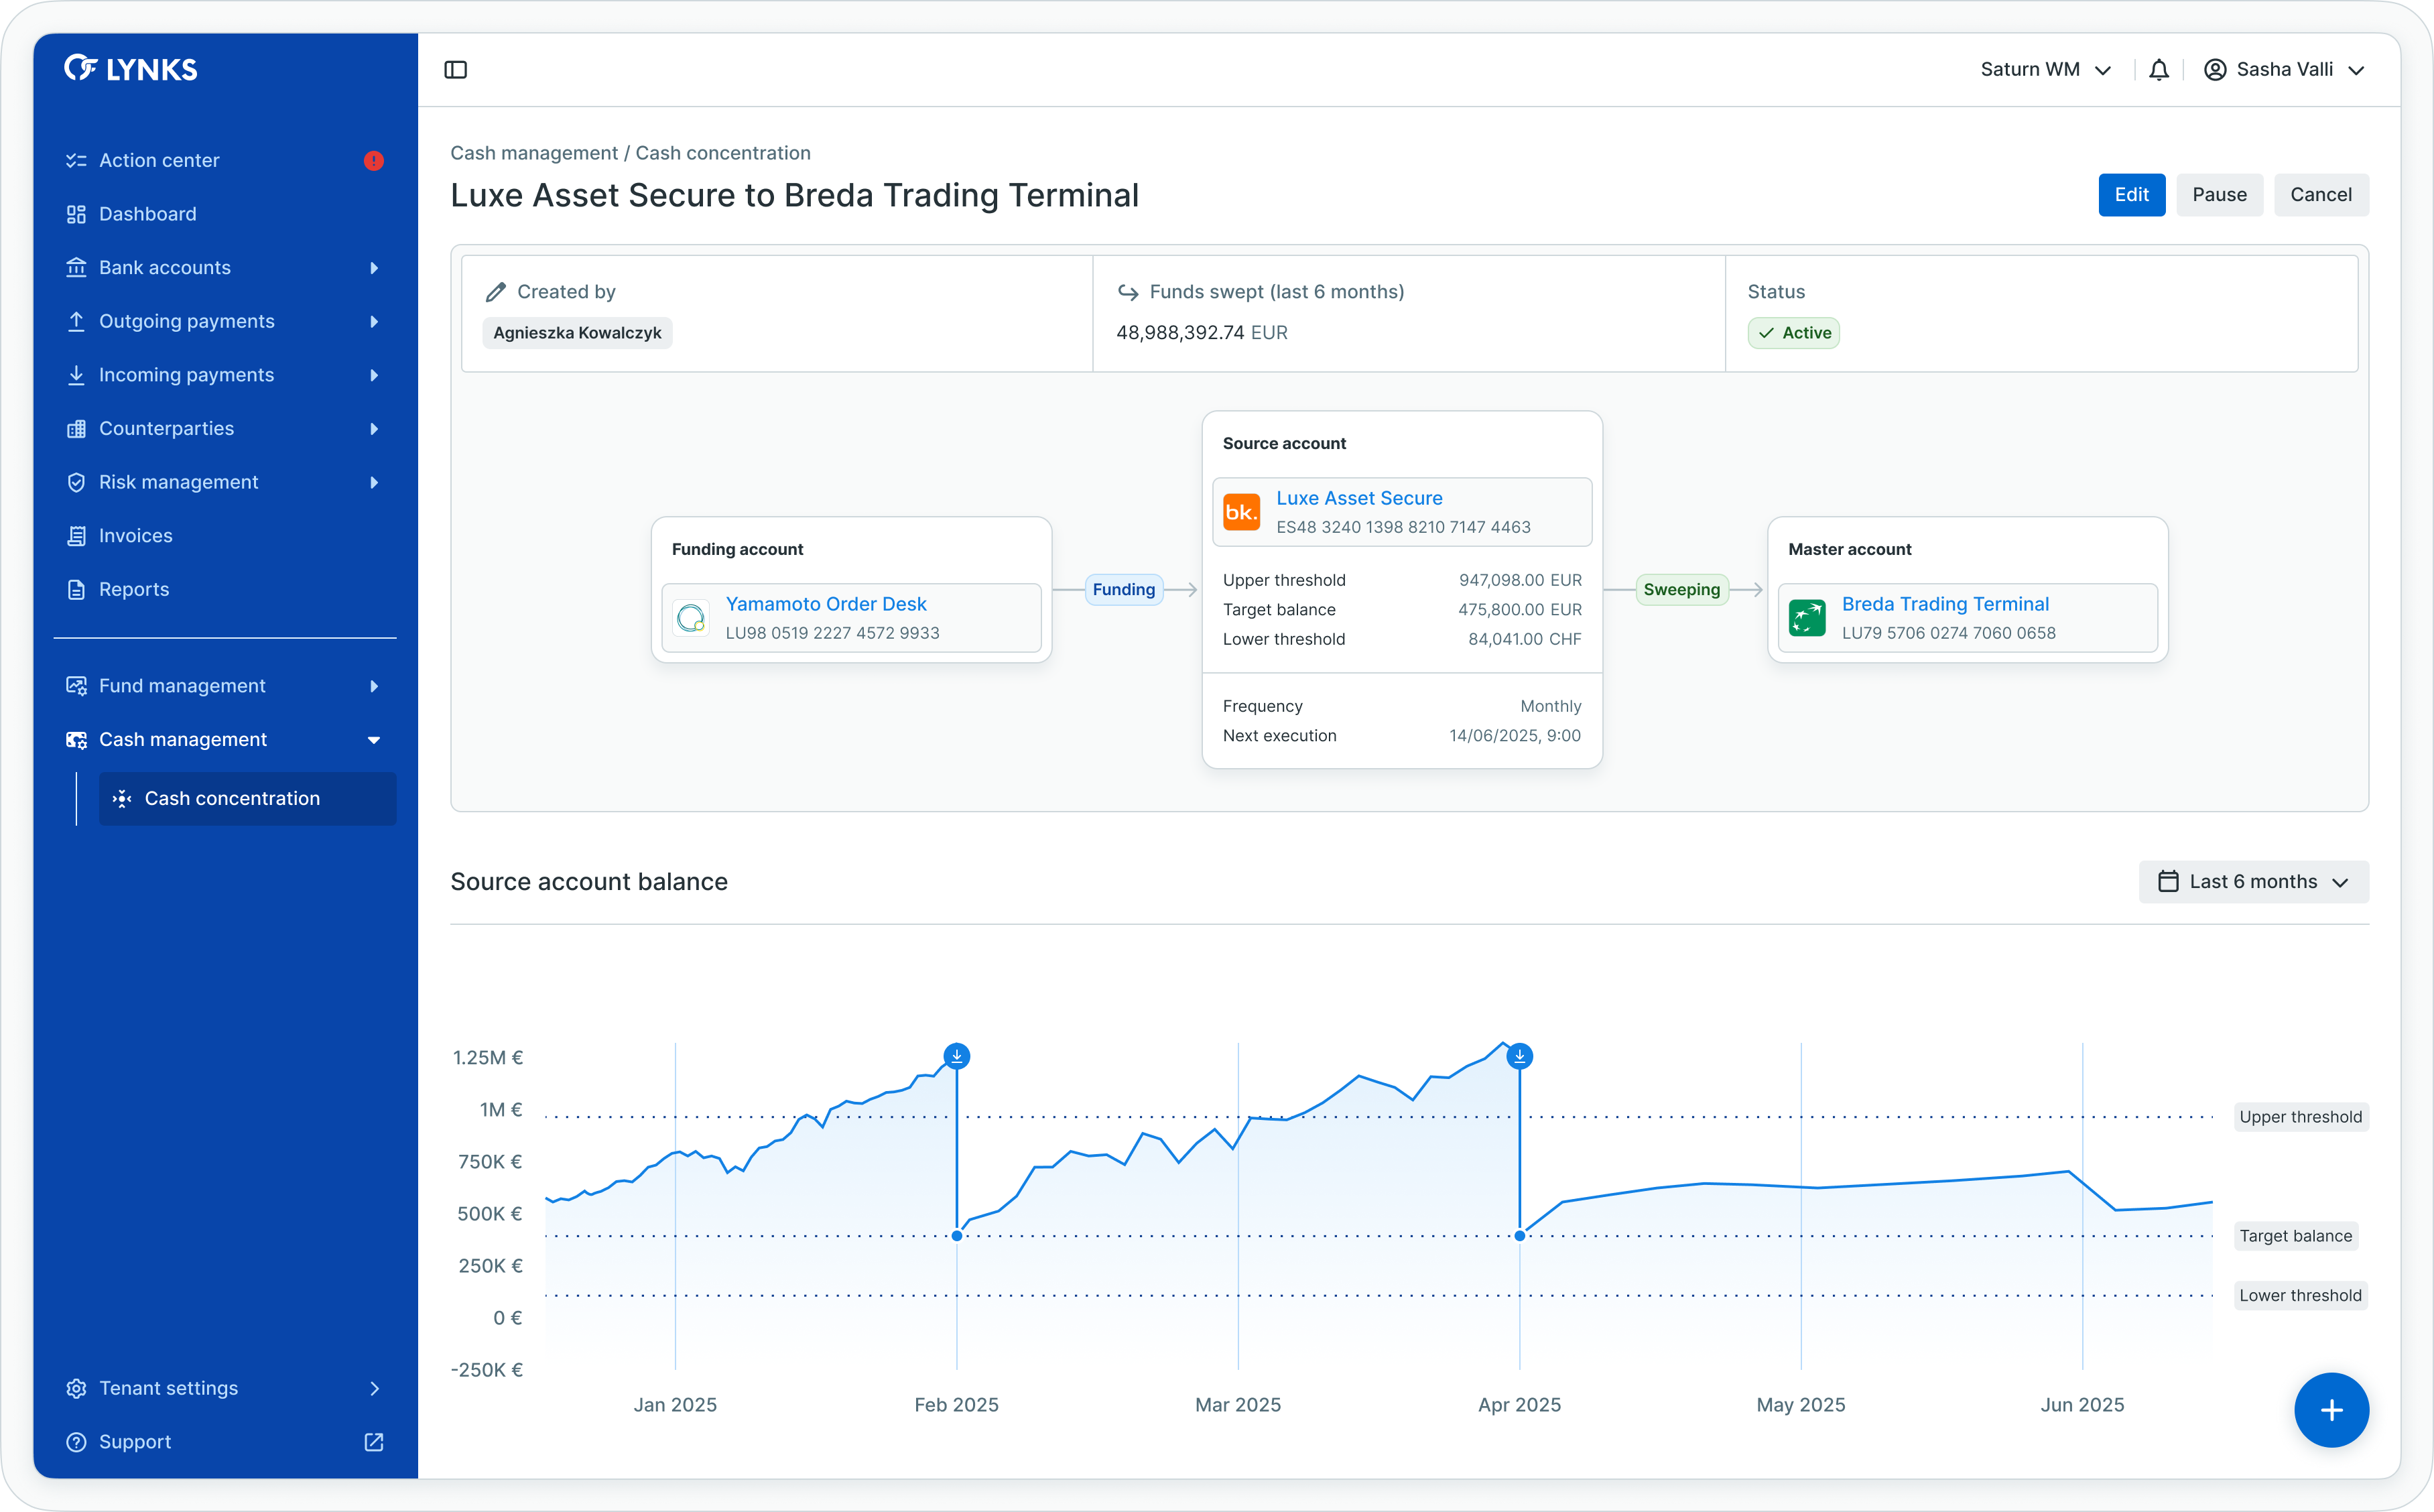The image size is (2434, 1512).
Task: Expand the Bank accounts submenu
Action: 374,268
